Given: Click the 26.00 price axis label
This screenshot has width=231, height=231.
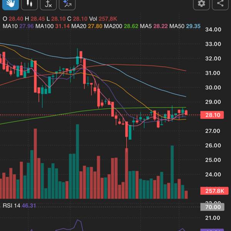Looking at the screenshot, I should click(x=213, y=146).
